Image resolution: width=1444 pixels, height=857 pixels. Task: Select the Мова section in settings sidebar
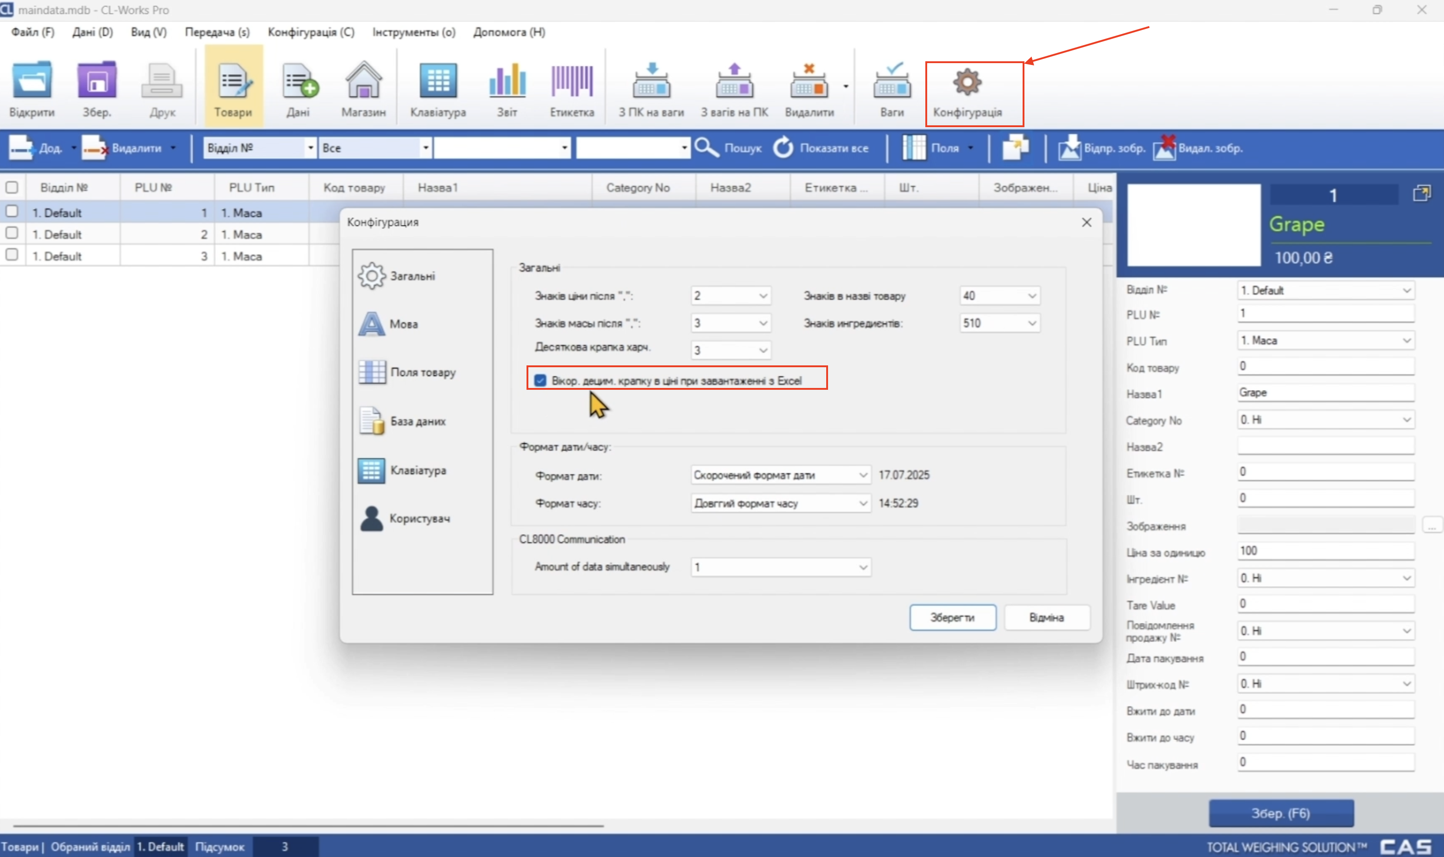click(403, 324)
